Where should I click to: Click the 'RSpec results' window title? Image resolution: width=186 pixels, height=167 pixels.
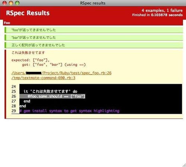coord(93,3)
